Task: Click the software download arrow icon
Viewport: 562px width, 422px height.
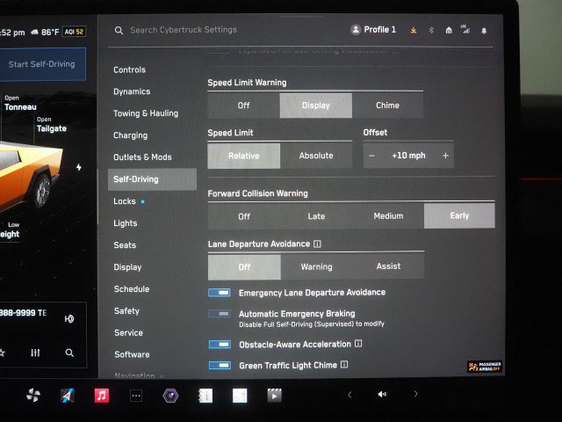Action: 414,30
